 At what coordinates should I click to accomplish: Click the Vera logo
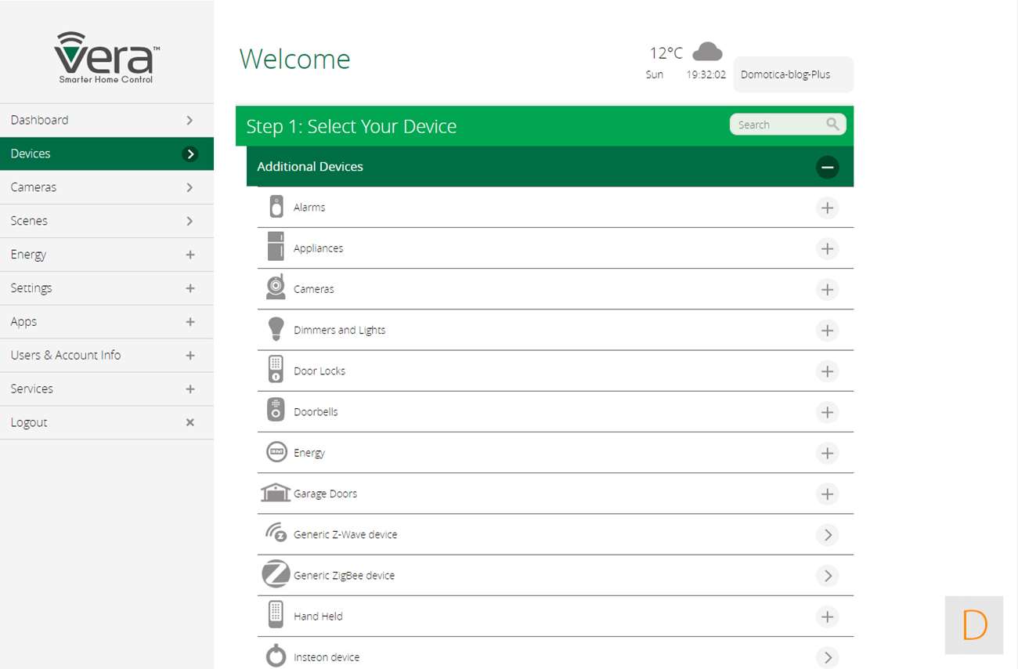click(x=106, y=58)
